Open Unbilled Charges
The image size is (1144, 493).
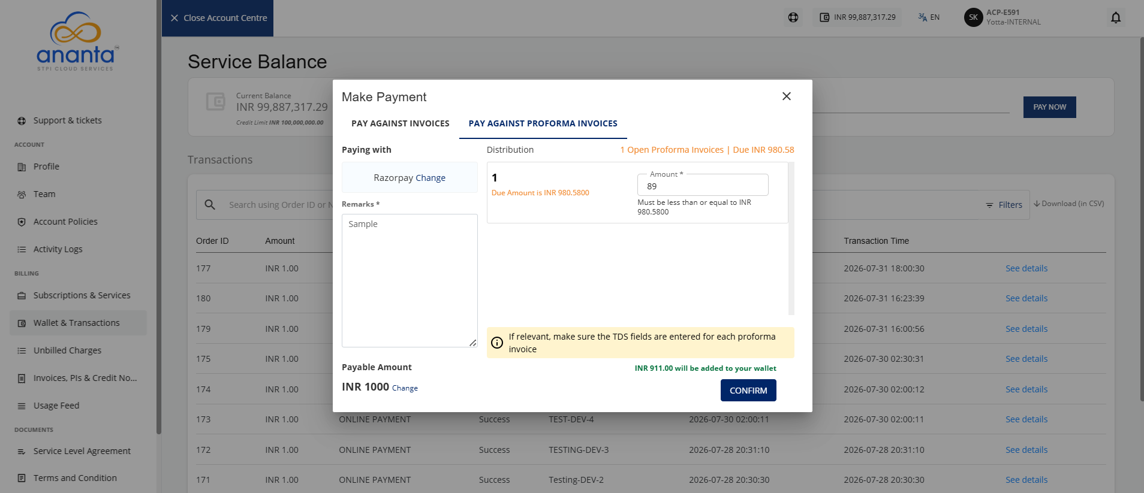pyautogui.click(x=67, y=350)
